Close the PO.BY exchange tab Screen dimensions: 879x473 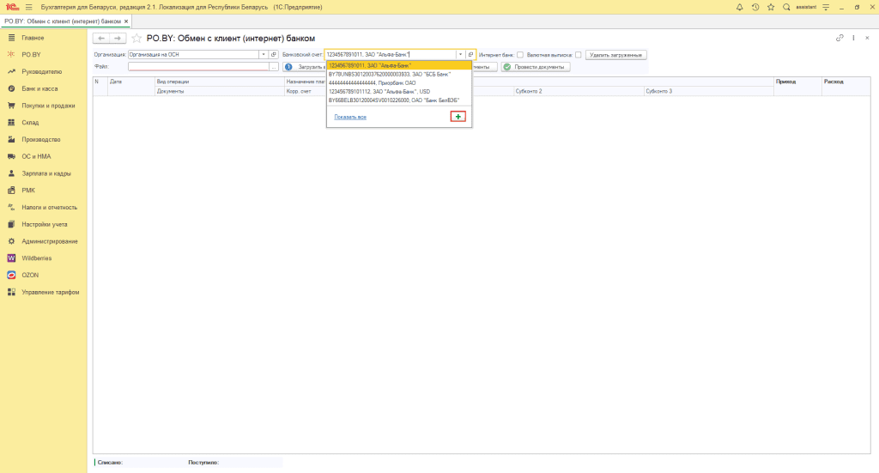(x=126, y=21)
